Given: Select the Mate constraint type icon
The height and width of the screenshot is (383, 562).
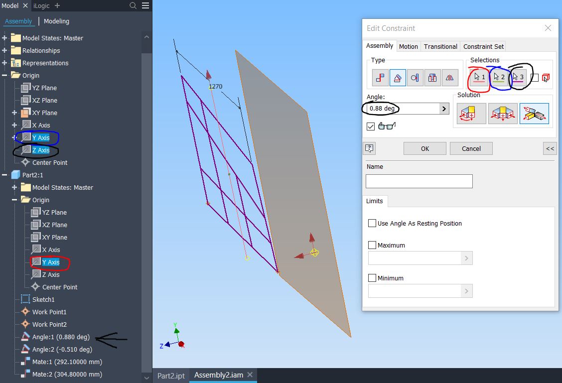Looking at the screenshot, I should [380, 78].
